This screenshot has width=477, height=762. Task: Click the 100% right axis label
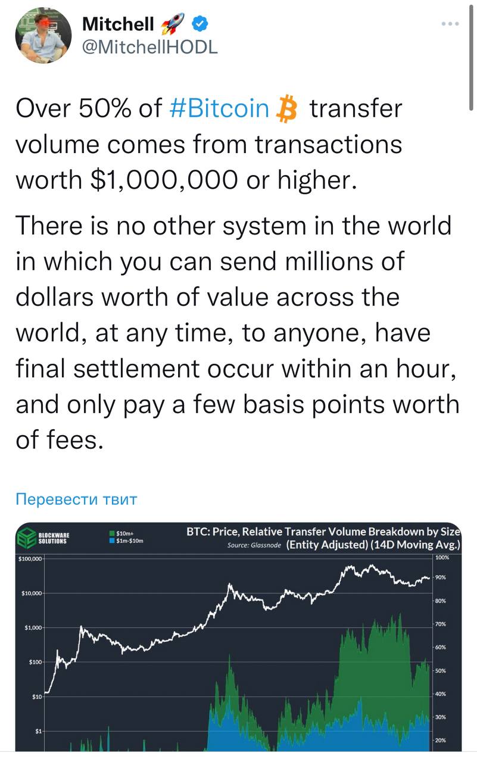(442, 558)
